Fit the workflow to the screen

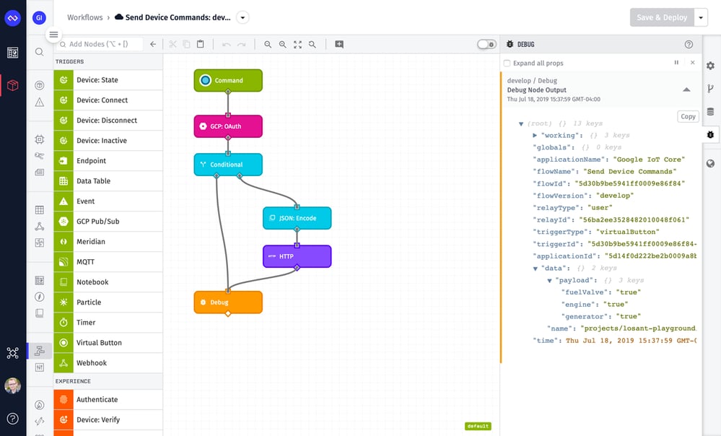pos(297,44)
